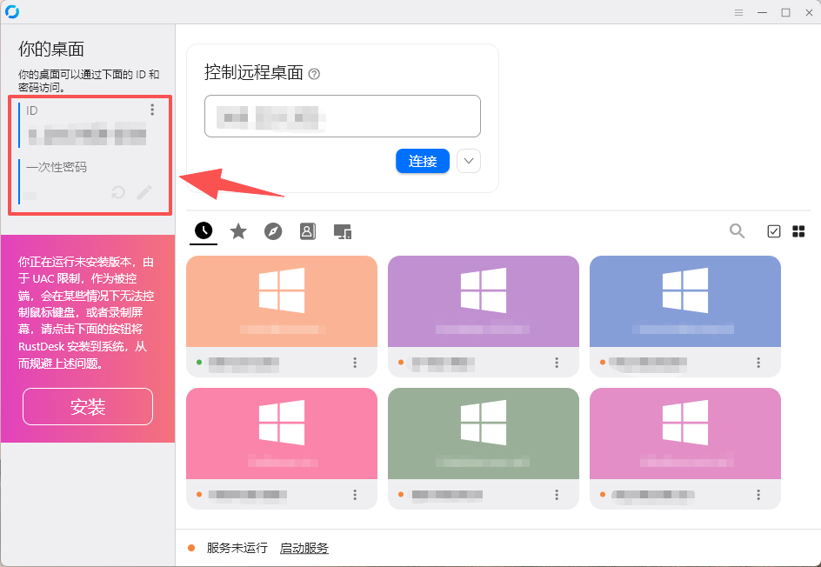
Task: Open the blue peer card thumbnail
Action: 684,301
